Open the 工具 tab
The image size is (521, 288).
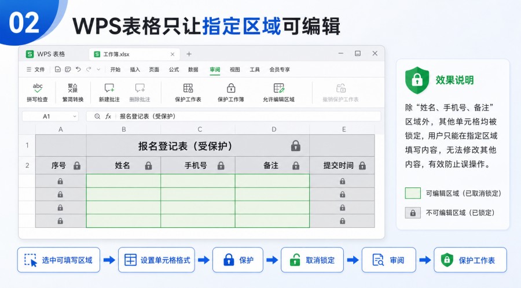click(x=255, y=69)
